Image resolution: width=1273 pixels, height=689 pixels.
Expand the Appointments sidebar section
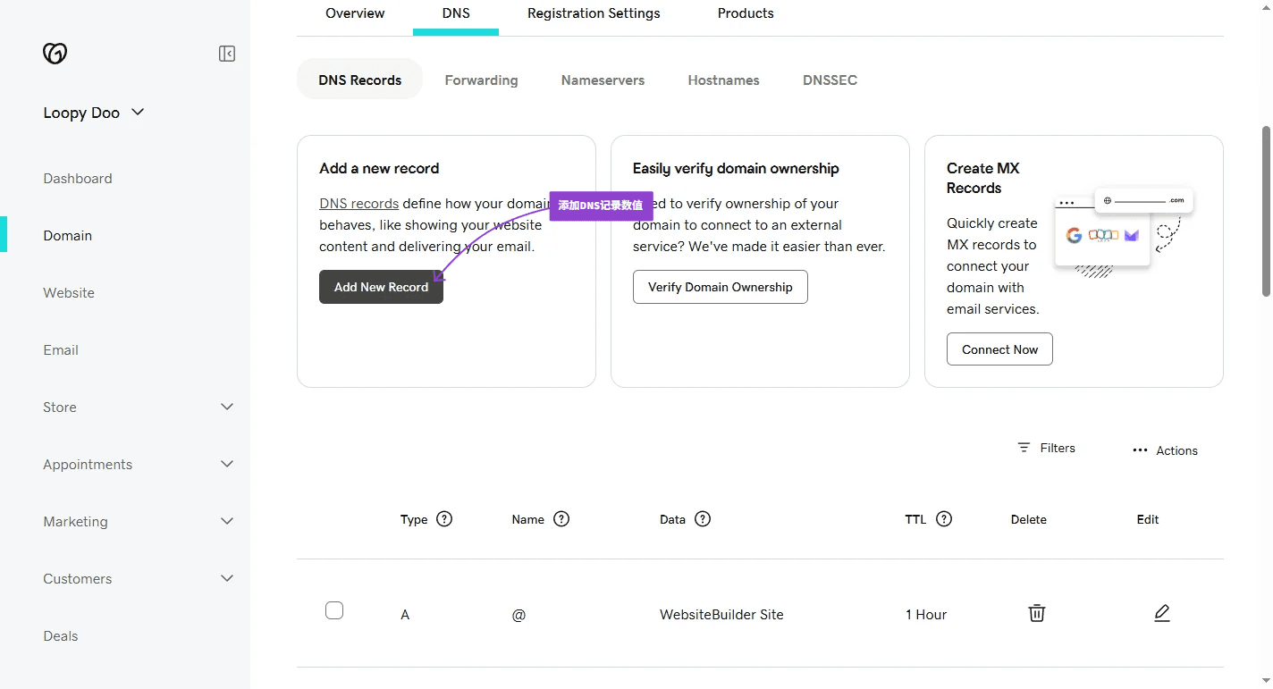point(227,464)
